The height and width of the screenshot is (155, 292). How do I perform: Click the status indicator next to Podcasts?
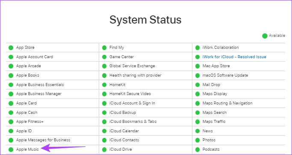click(x=198, y=149)
